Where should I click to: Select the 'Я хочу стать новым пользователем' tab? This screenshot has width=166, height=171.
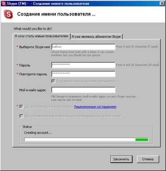[41, 36]
